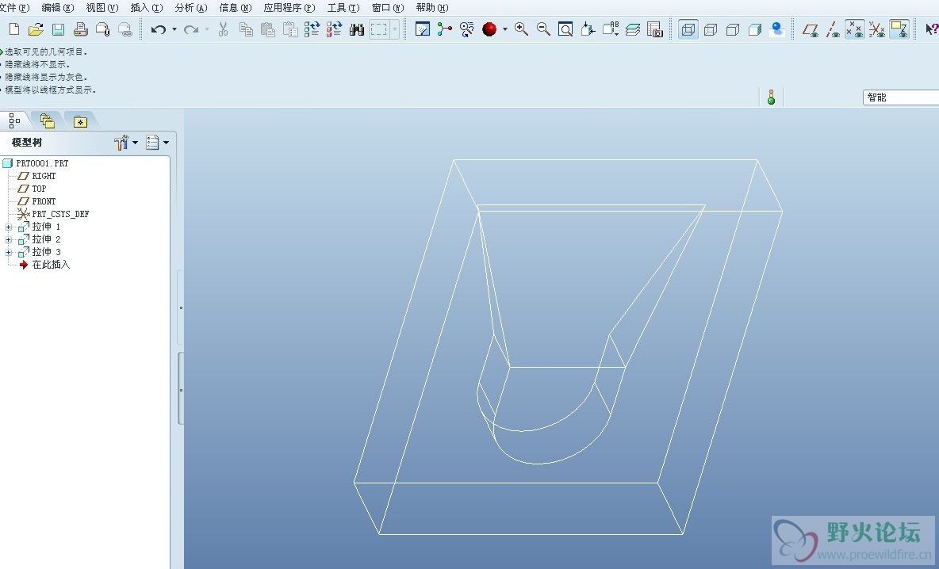Switch display to hidden line mode

pyautogui.click(x=711, y=29)
